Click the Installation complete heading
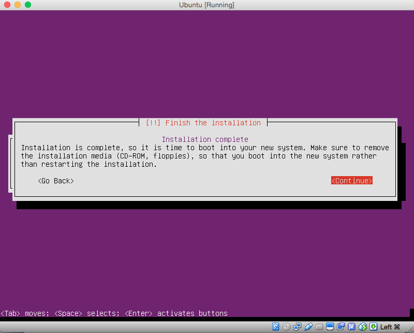Viewport: 414px width, 333px height. point(205,139)
